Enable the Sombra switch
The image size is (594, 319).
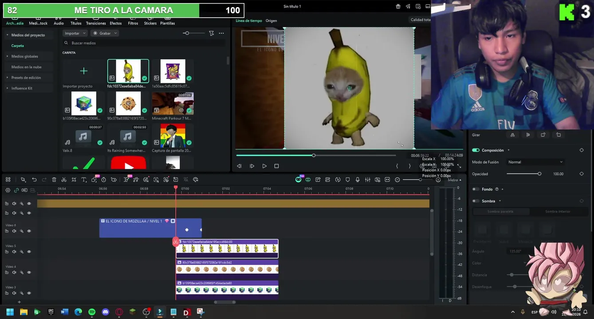pyautogui.click(x=476, y=201)
